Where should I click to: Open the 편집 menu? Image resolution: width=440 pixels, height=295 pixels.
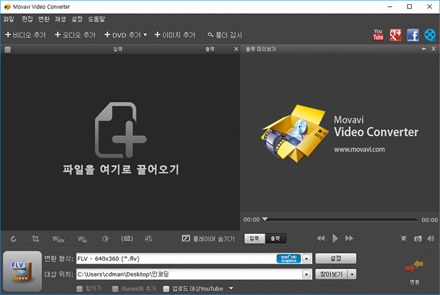(x=27, y=19)
